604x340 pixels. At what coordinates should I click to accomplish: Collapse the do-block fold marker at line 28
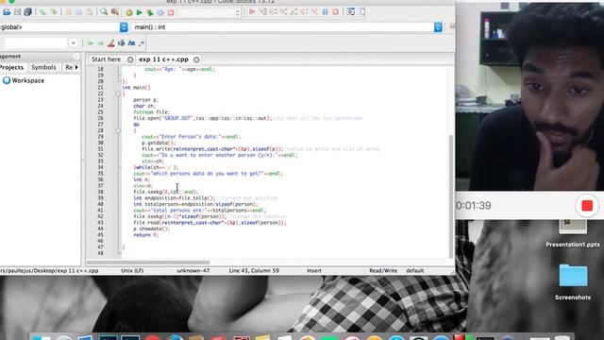[x=118, y=130]
